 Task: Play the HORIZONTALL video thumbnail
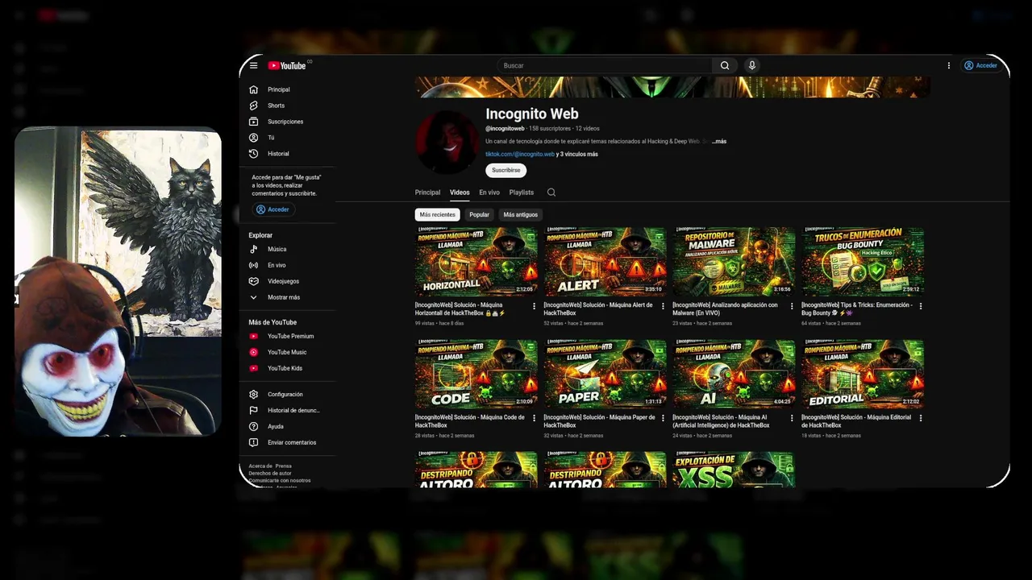(x=476, y=262)
